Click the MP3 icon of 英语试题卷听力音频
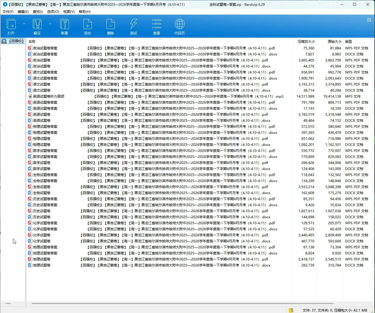 pos(30,96)
